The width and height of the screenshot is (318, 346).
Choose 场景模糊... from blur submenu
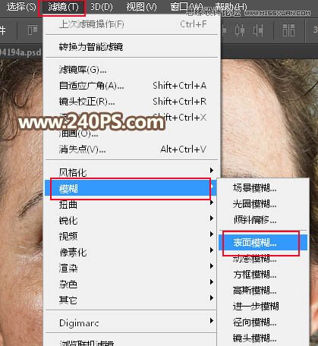(x=263, y=188)
